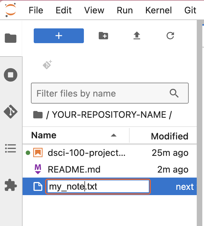Open the Git menu
This screenshot has width=204, height=226.
click(x=190, y=10)
